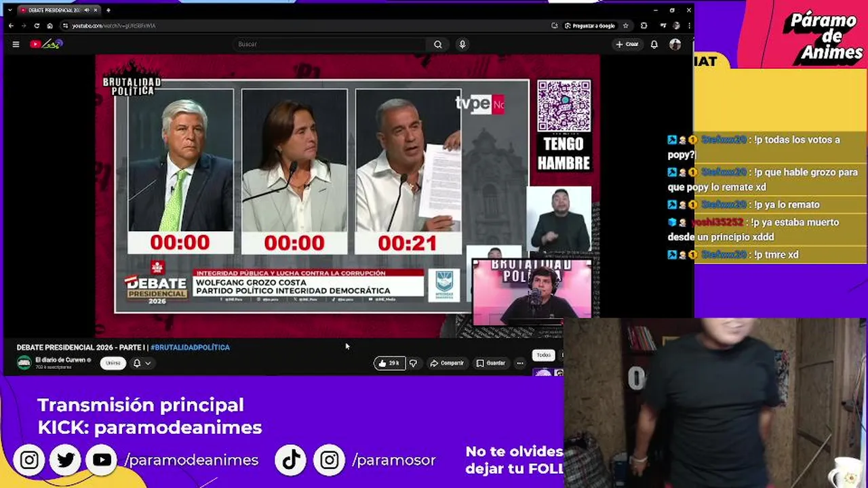Screen dimensions: 868x488
Task: Open new browser tab with plus
Action: point(108,10)
